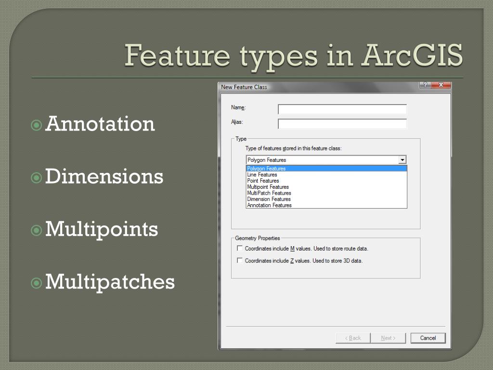Click the Alias input field
This screenshot has width=493, height=370.
pos(342,124)
